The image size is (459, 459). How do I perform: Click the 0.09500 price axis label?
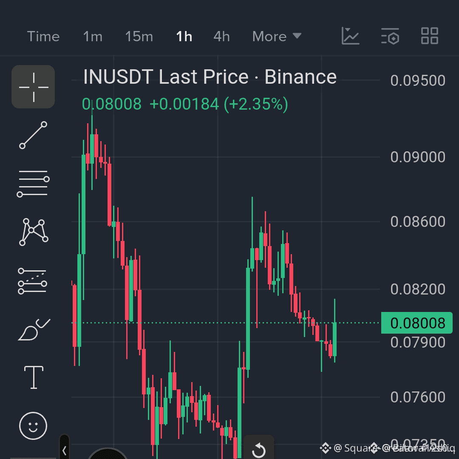(x=418, y=80)
